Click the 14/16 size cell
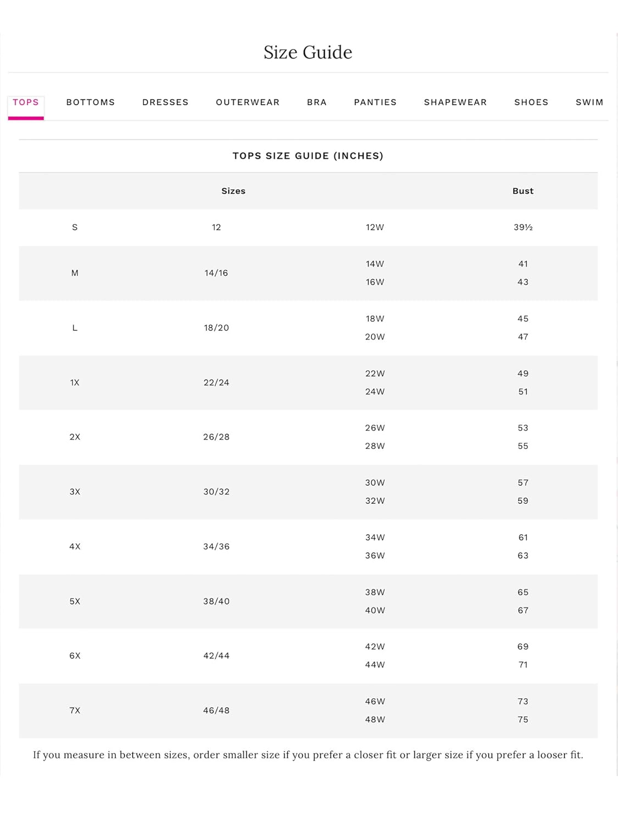Screen dimensions: 618x824 pyautogui.click(x=216, y=273)
